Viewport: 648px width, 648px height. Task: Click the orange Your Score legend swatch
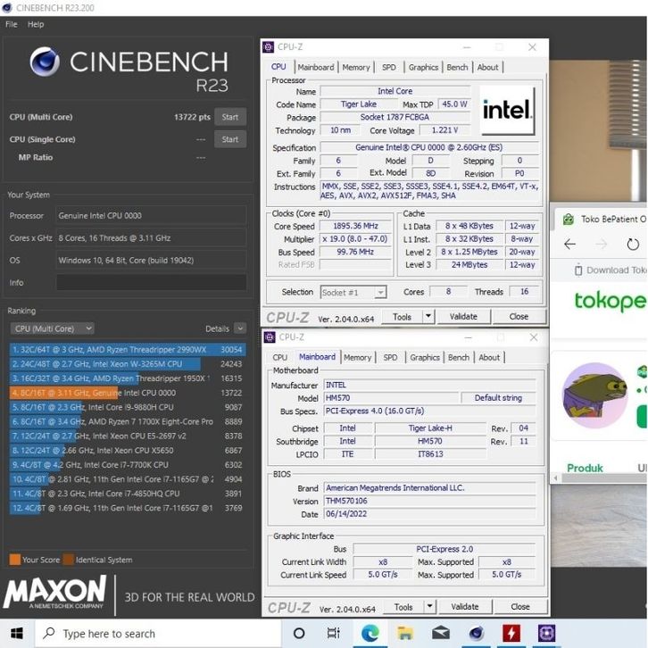tap(14, 560)
